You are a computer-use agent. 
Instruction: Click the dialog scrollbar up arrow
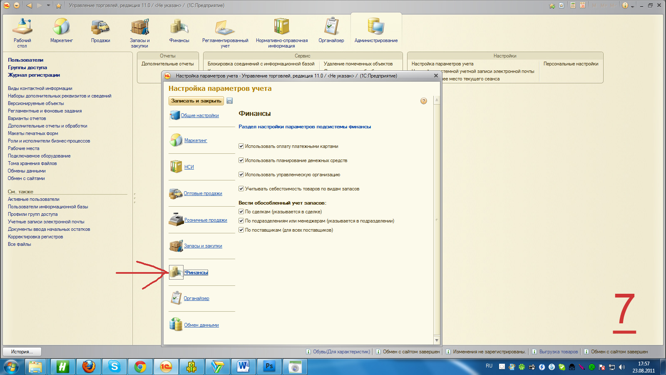(x=437, y=100)
